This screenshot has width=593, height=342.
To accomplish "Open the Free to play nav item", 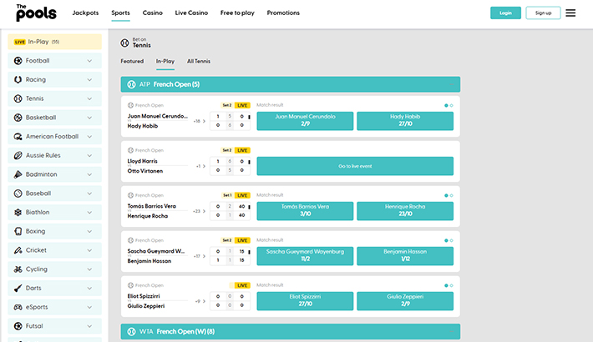I will (237, 13).
